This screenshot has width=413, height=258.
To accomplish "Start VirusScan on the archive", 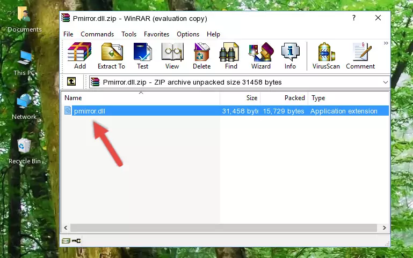I will point(326,56).
